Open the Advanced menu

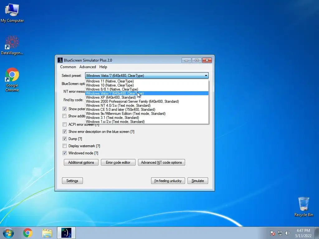(x=88, y=67)
